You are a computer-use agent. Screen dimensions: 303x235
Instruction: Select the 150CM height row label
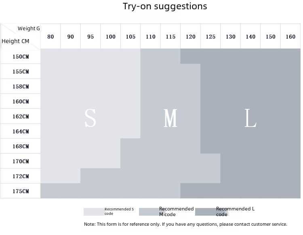[21, 57]
